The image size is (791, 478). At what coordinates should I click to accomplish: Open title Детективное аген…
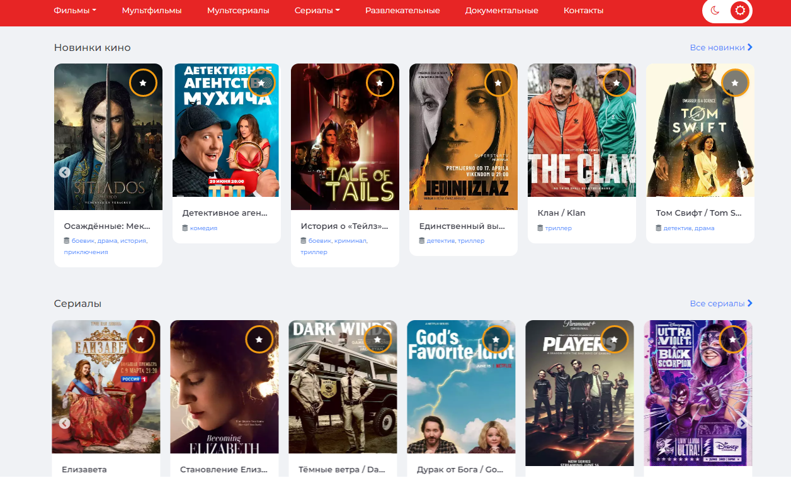tap(225, 213)
